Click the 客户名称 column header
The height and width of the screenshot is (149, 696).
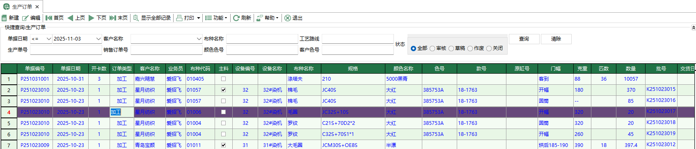tap(149, 68)
